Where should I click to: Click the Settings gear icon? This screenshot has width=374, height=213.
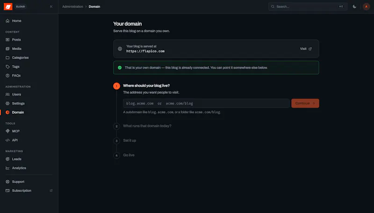[x=7, y=103]
